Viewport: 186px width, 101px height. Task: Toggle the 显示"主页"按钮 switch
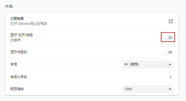tap(168, 38)
